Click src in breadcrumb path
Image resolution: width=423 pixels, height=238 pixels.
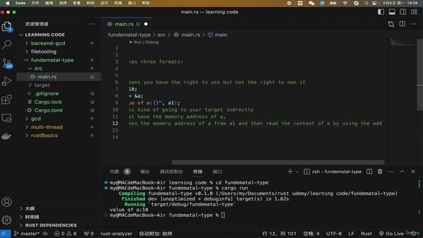pos(161,35)
